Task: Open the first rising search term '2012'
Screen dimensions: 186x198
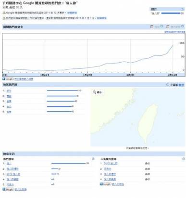Action: click(x=111, y=164)
